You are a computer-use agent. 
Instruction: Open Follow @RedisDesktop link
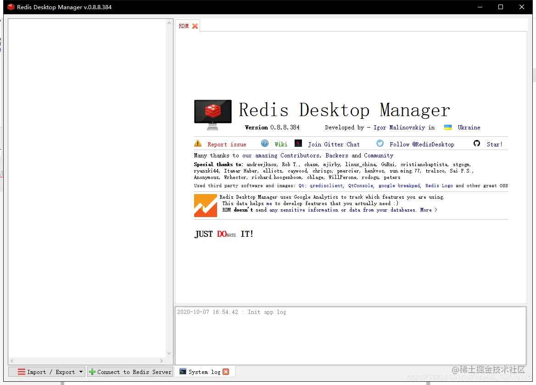pos(422,144)
